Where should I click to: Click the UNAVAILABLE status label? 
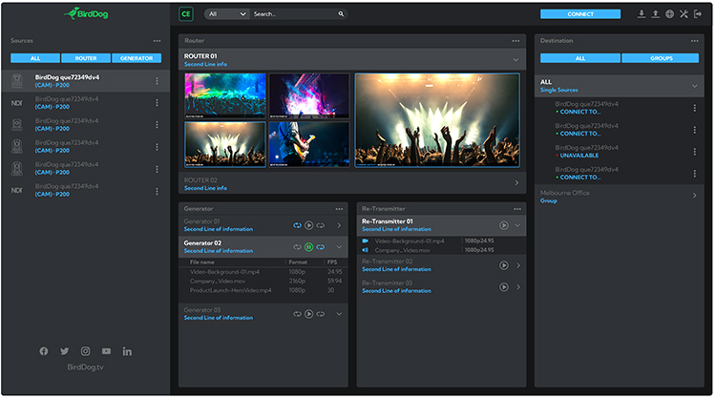579,156
